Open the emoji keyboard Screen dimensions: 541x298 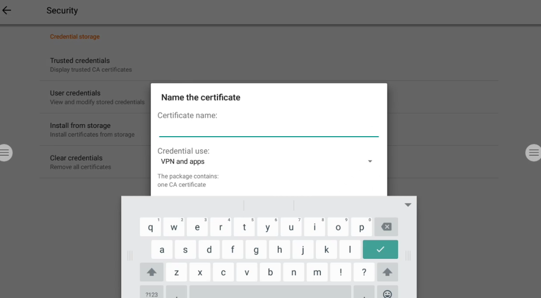(387, 294)
